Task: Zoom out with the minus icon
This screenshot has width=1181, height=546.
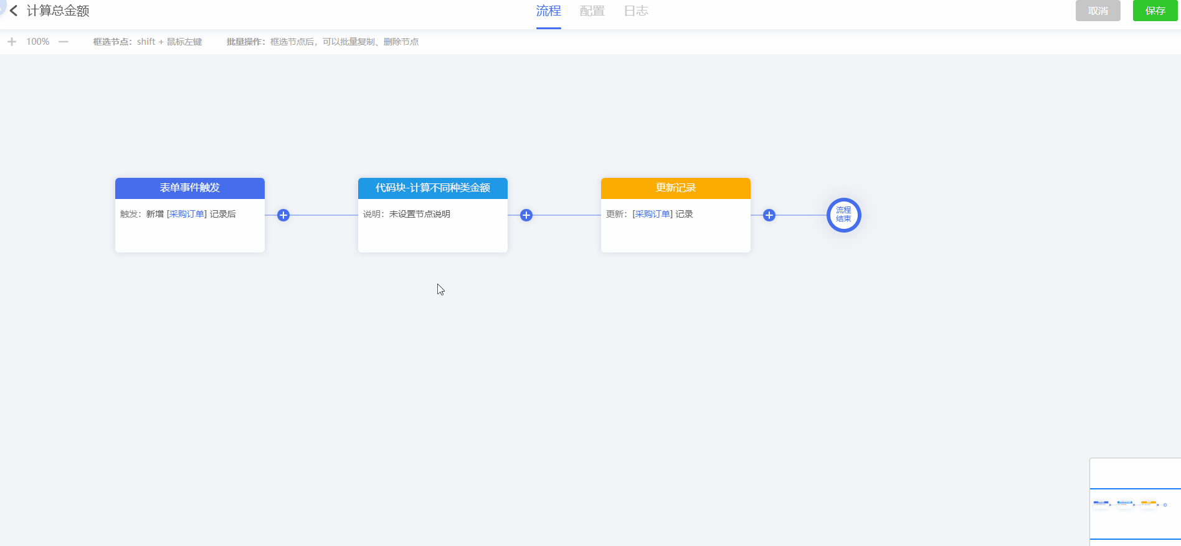Action: tap(64, 42)
